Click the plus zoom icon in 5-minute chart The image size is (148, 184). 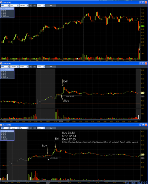pyautogui.click(x=31, y=67)
